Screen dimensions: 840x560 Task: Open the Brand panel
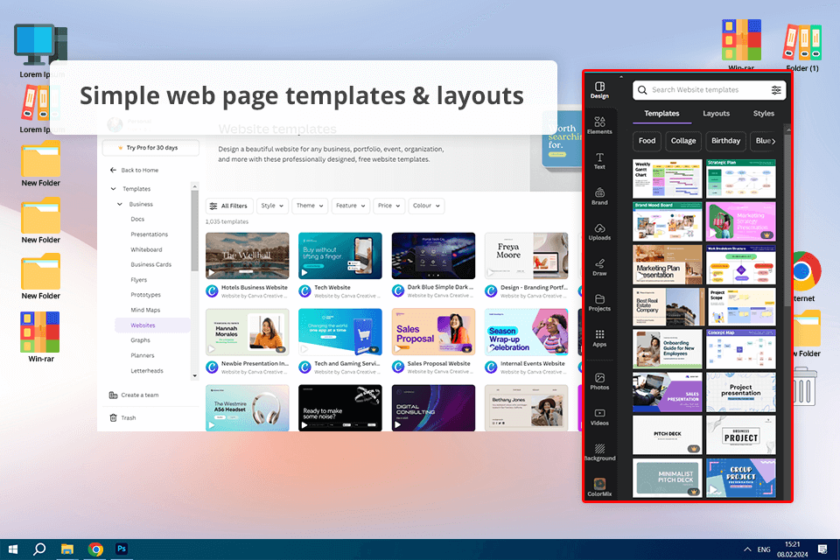599,196
